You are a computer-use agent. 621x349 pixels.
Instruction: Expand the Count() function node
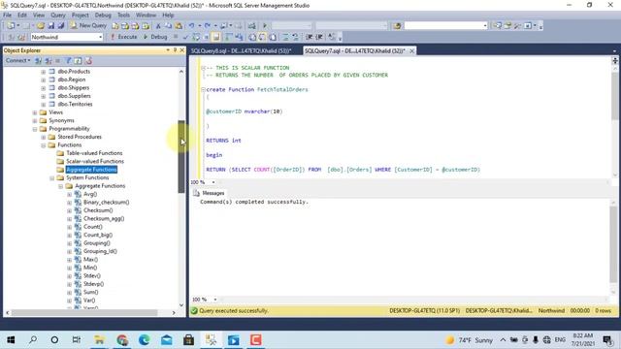69,227
